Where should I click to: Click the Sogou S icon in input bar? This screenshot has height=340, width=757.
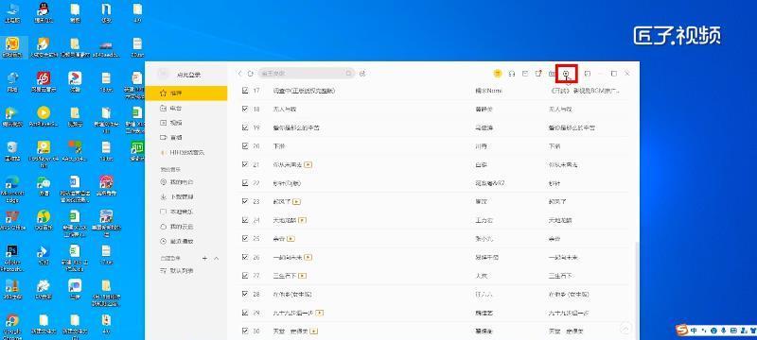(x=681, y=331)
